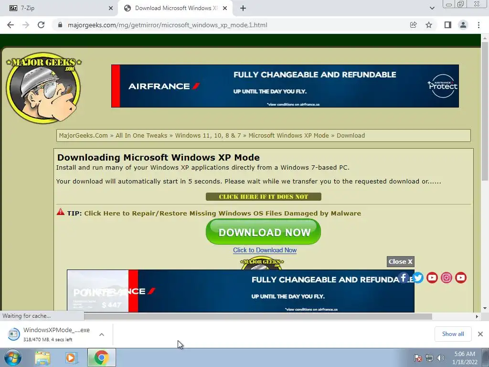Click the scroll right arrow

477,316
